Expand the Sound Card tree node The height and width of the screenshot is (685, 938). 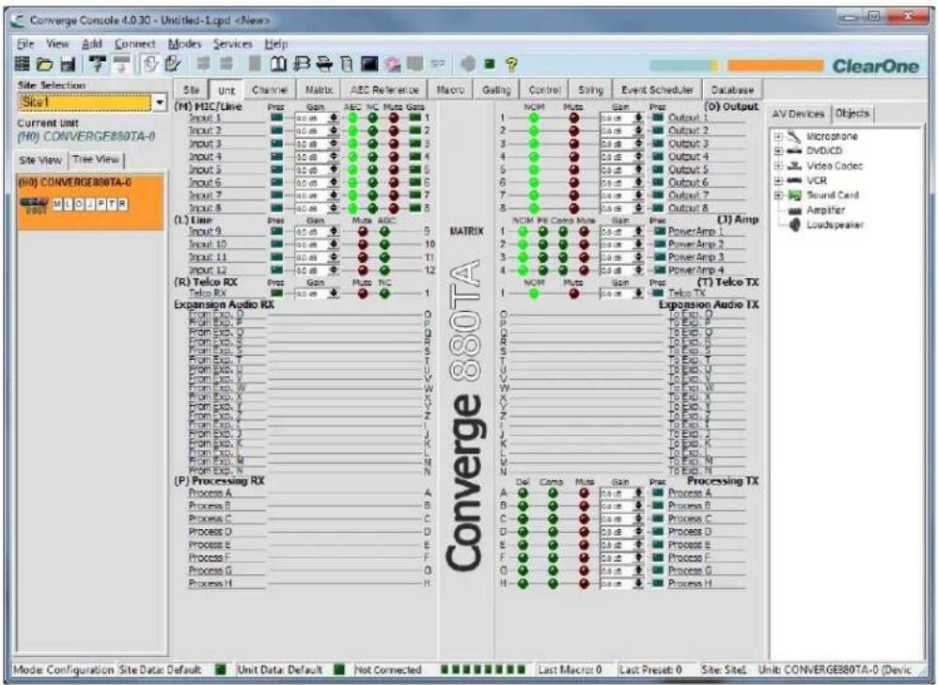click(x=778, y=195)
